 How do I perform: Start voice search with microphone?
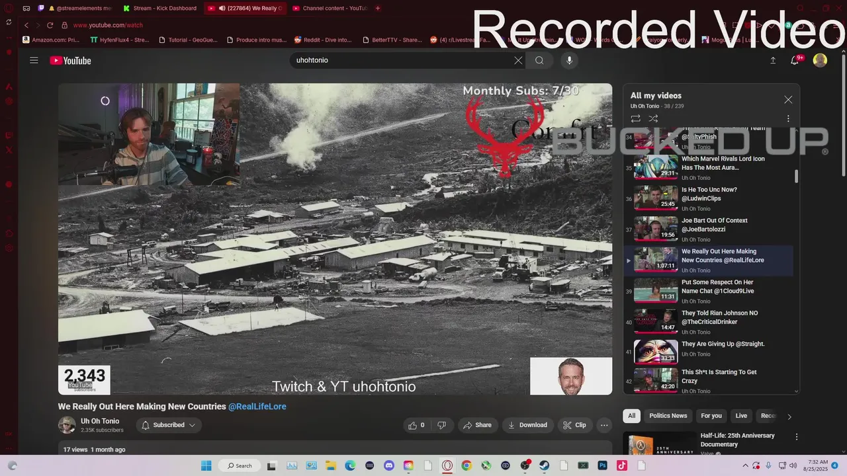569,60
